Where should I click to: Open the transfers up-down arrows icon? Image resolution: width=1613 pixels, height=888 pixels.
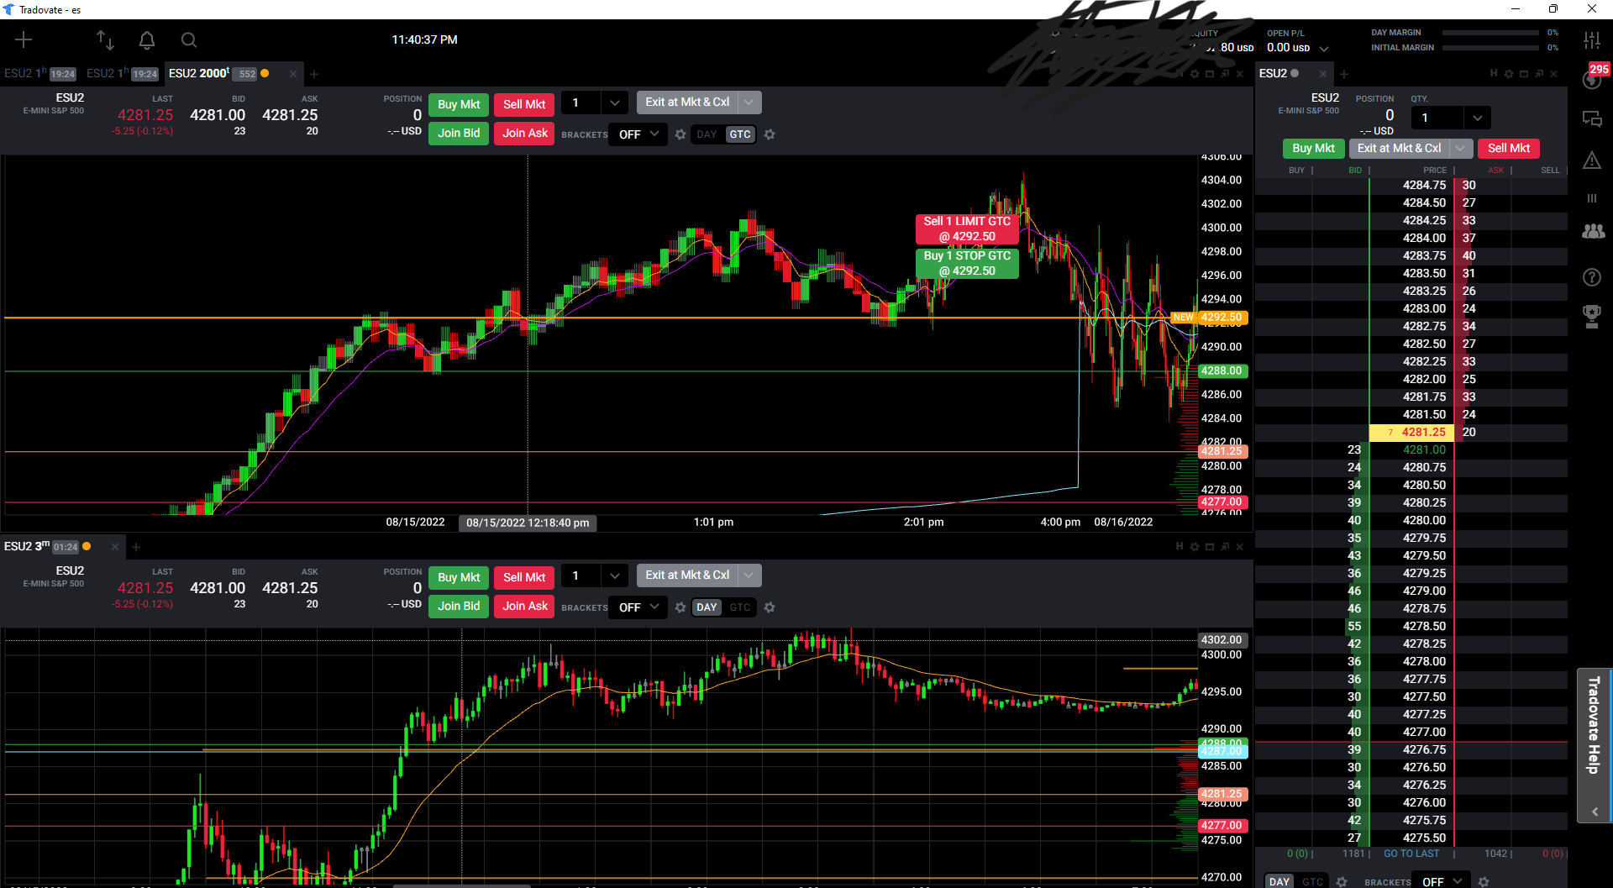coord(105,39)
